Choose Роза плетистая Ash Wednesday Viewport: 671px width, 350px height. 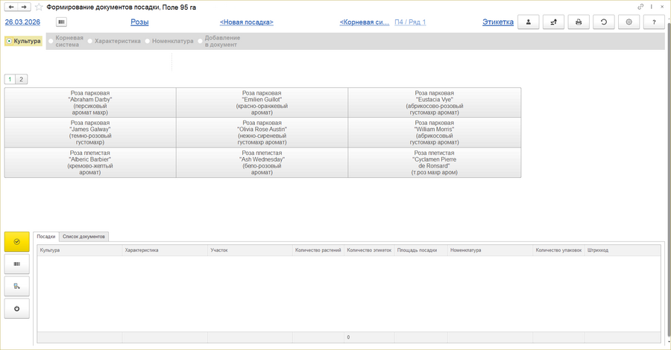pos(262,162)
